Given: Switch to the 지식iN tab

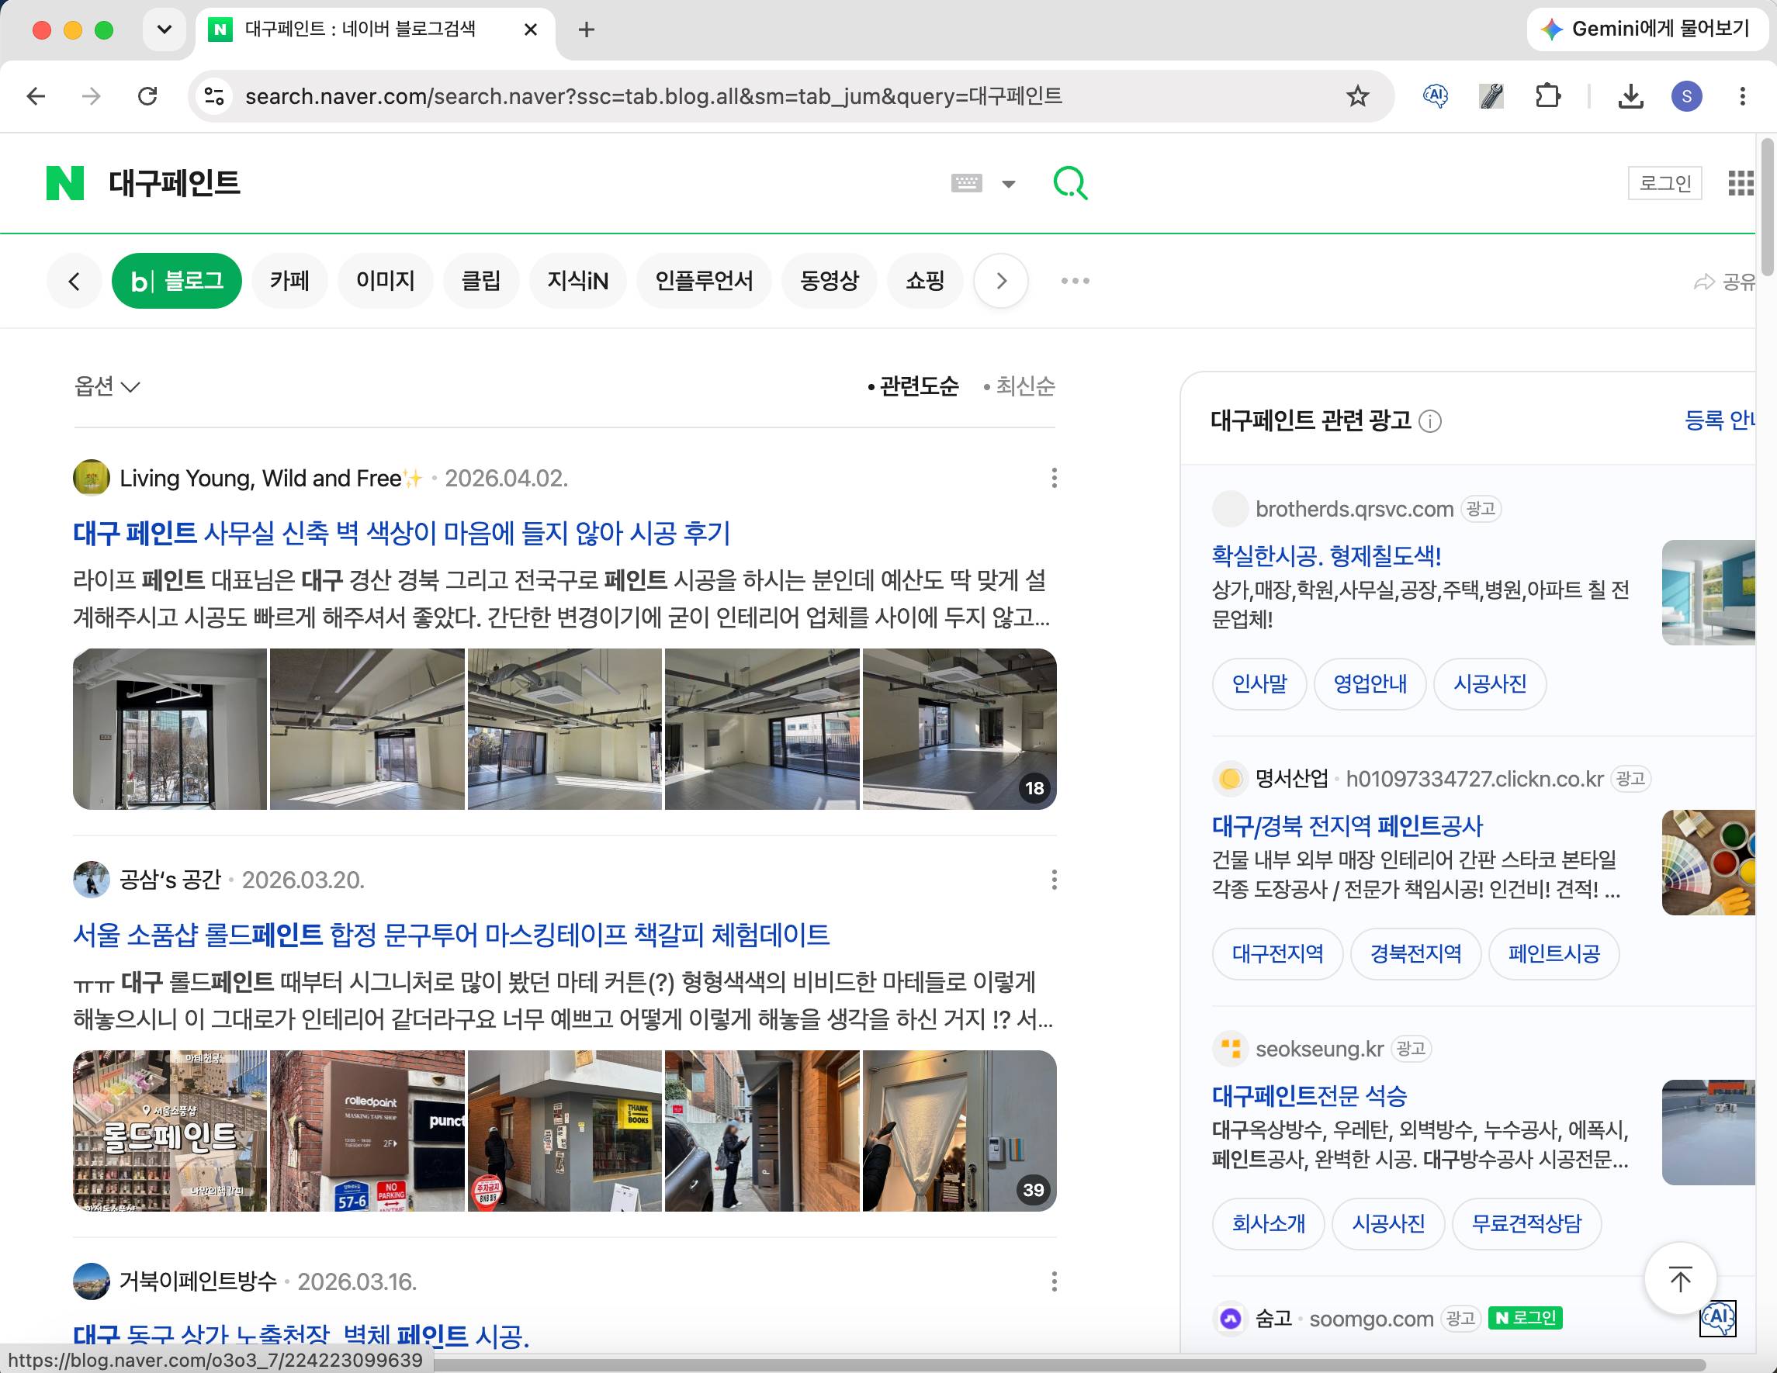Looking at the screenshot, I should (577, 281).
